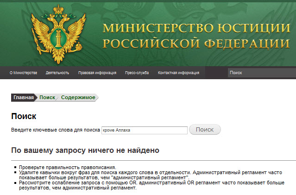Go to «Правовая информация» section
Viewport: 296px width, 195px height.
[97, 73]
